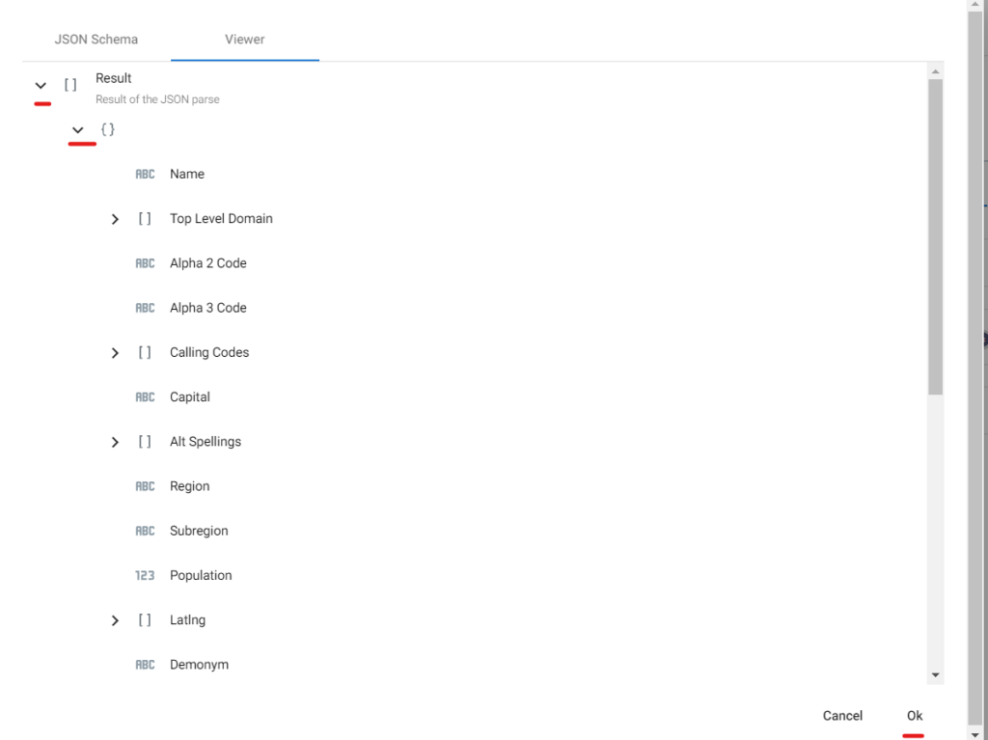Collapse the Result node
988x740 pixels.
(x=41, y=85)
